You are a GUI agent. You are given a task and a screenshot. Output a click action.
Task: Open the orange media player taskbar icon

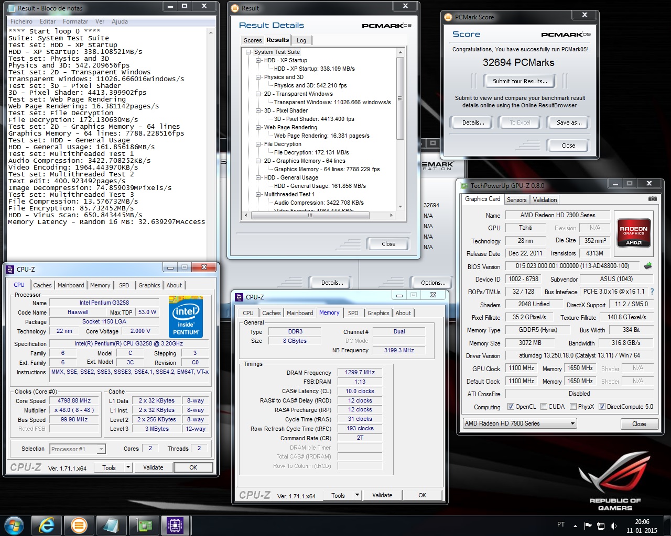pyautogui.click(x=79, y=525)
